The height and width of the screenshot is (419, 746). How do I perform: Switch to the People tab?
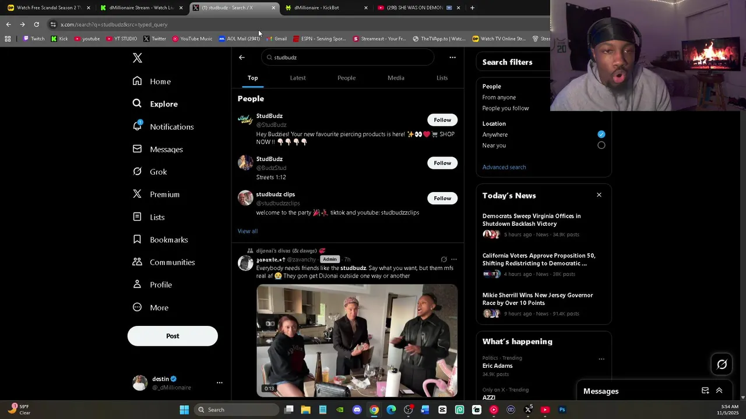point(346,78)
